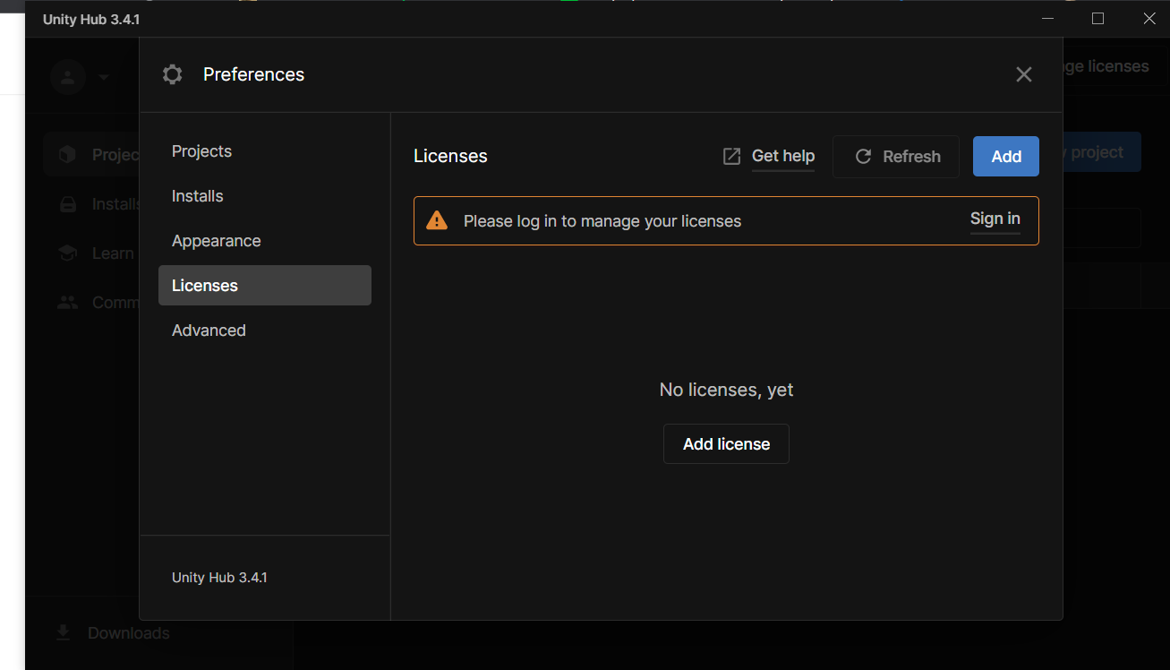Click the Preferences title text

tap(253, 74)
